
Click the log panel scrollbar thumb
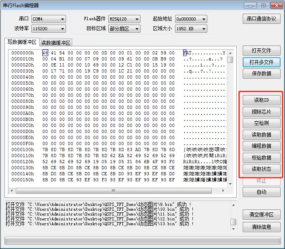(233, 222)
